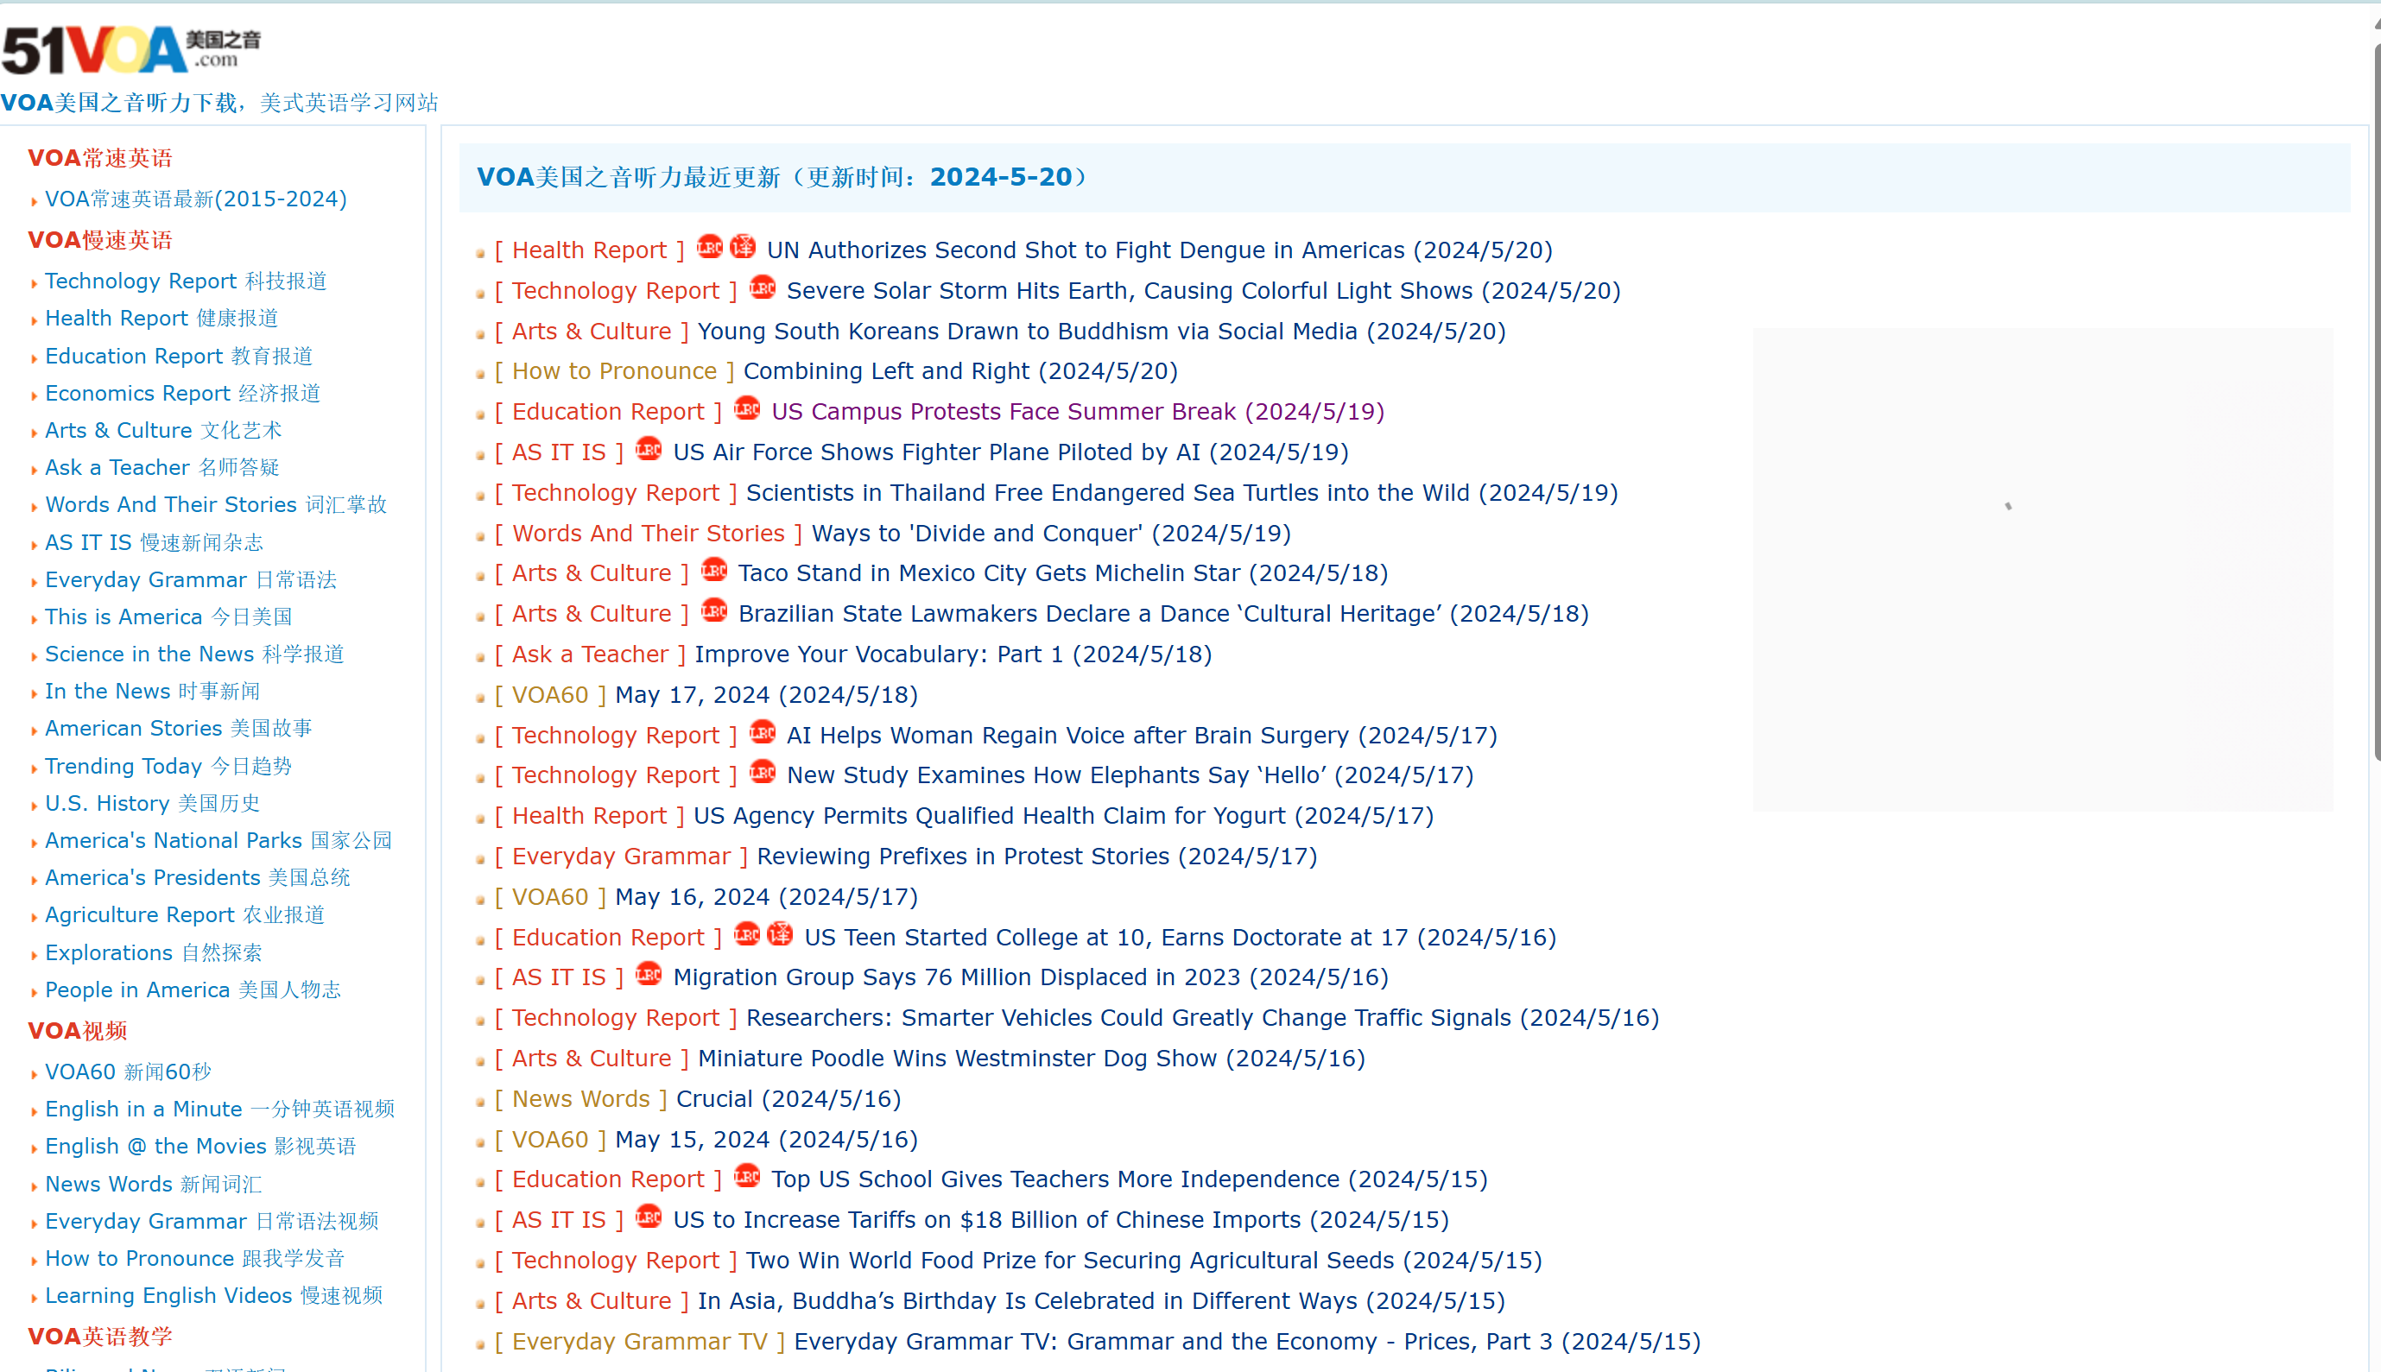
Task: Open How to Pronounce 跟我学发音 link
Action: coord(195,1259)
